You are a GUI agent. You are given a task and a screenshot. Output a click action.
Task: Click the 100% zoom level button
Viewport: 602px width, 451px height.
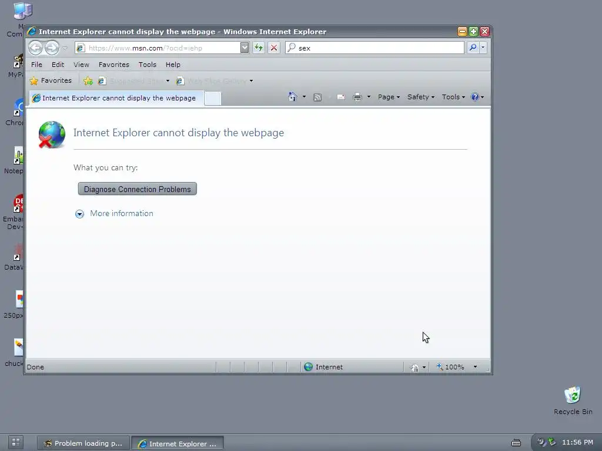coord(450,367)
